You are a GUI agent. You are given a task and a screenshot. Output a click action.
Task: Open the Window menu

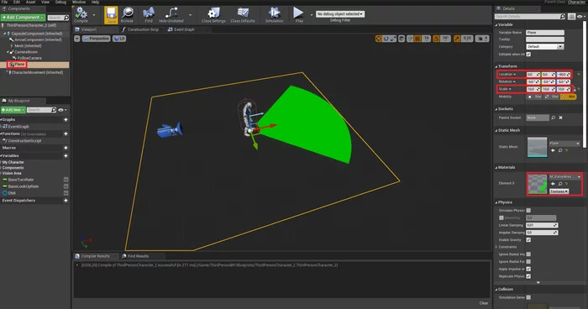(79, 3)
